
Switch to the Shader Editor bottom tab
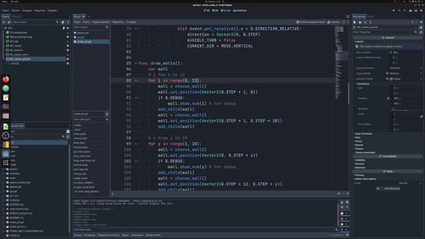(153, 235)
